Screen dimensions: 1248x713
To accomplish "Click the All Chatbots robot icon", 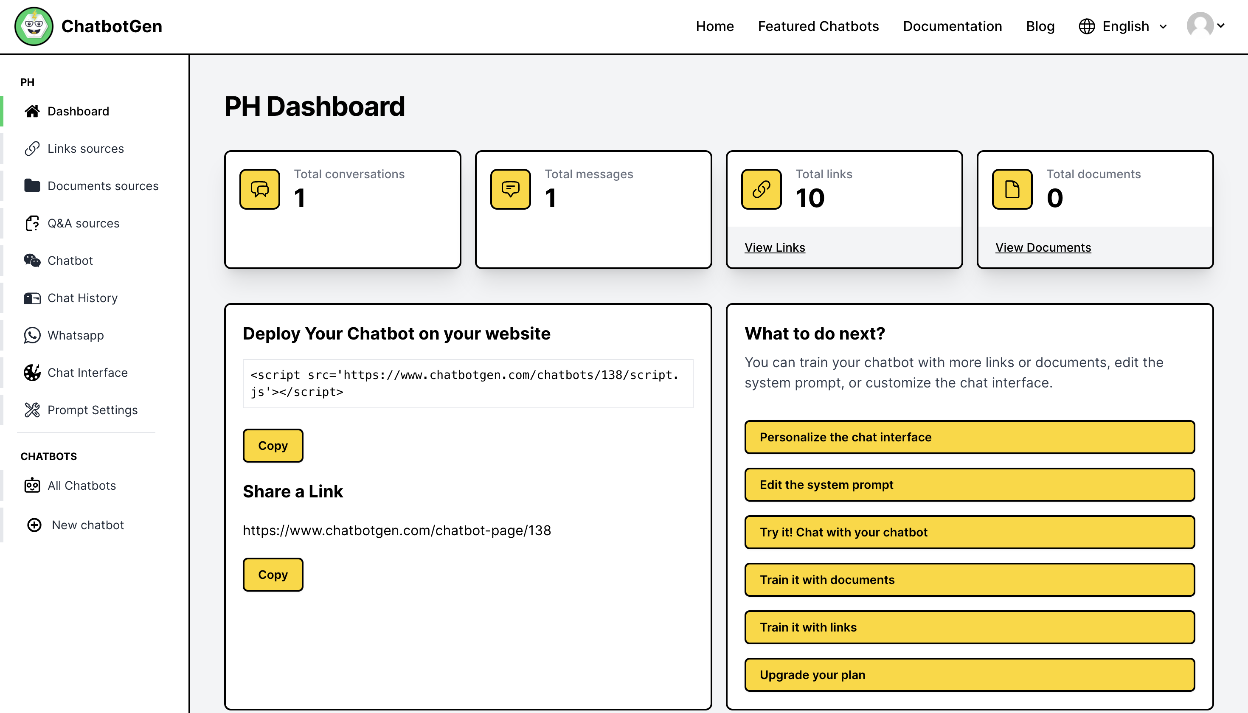I will coord(32,485).
